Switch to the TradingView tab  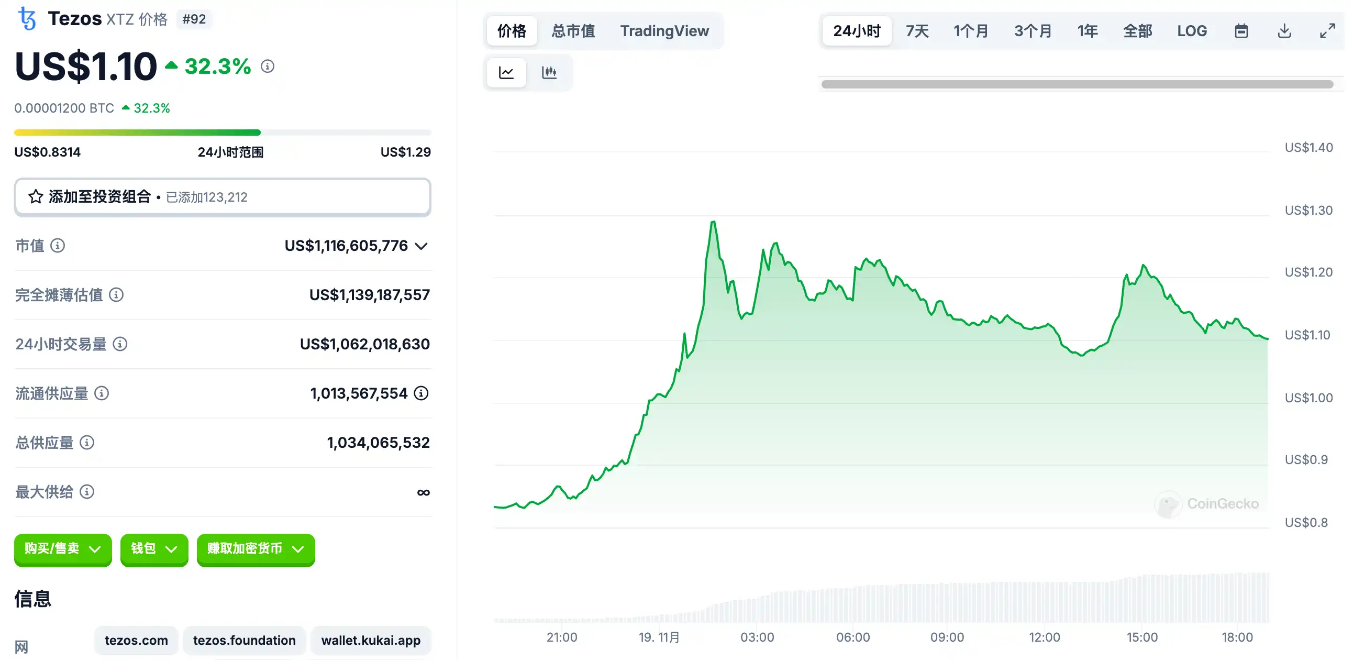[664, 31]
